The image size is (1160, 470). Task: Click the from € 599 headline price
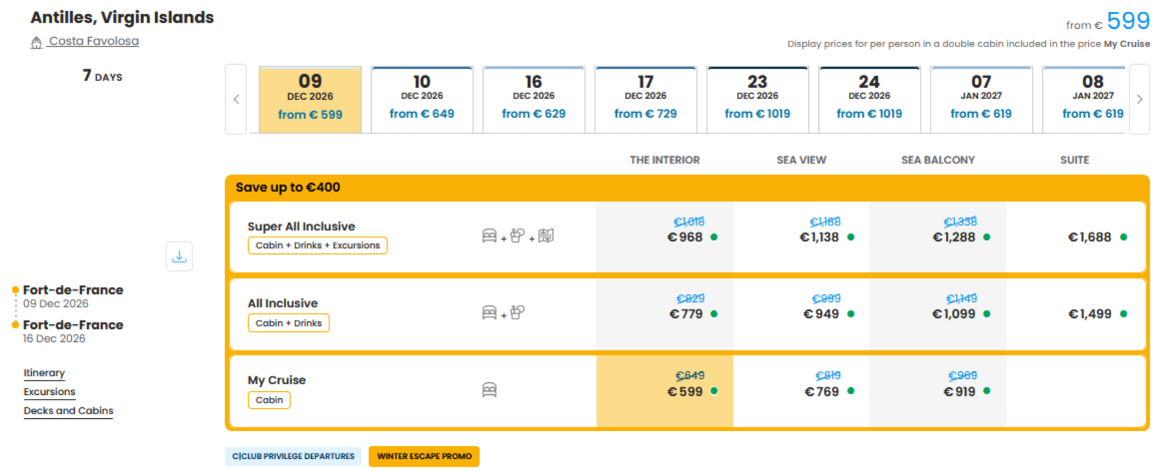pos(1108,22)
